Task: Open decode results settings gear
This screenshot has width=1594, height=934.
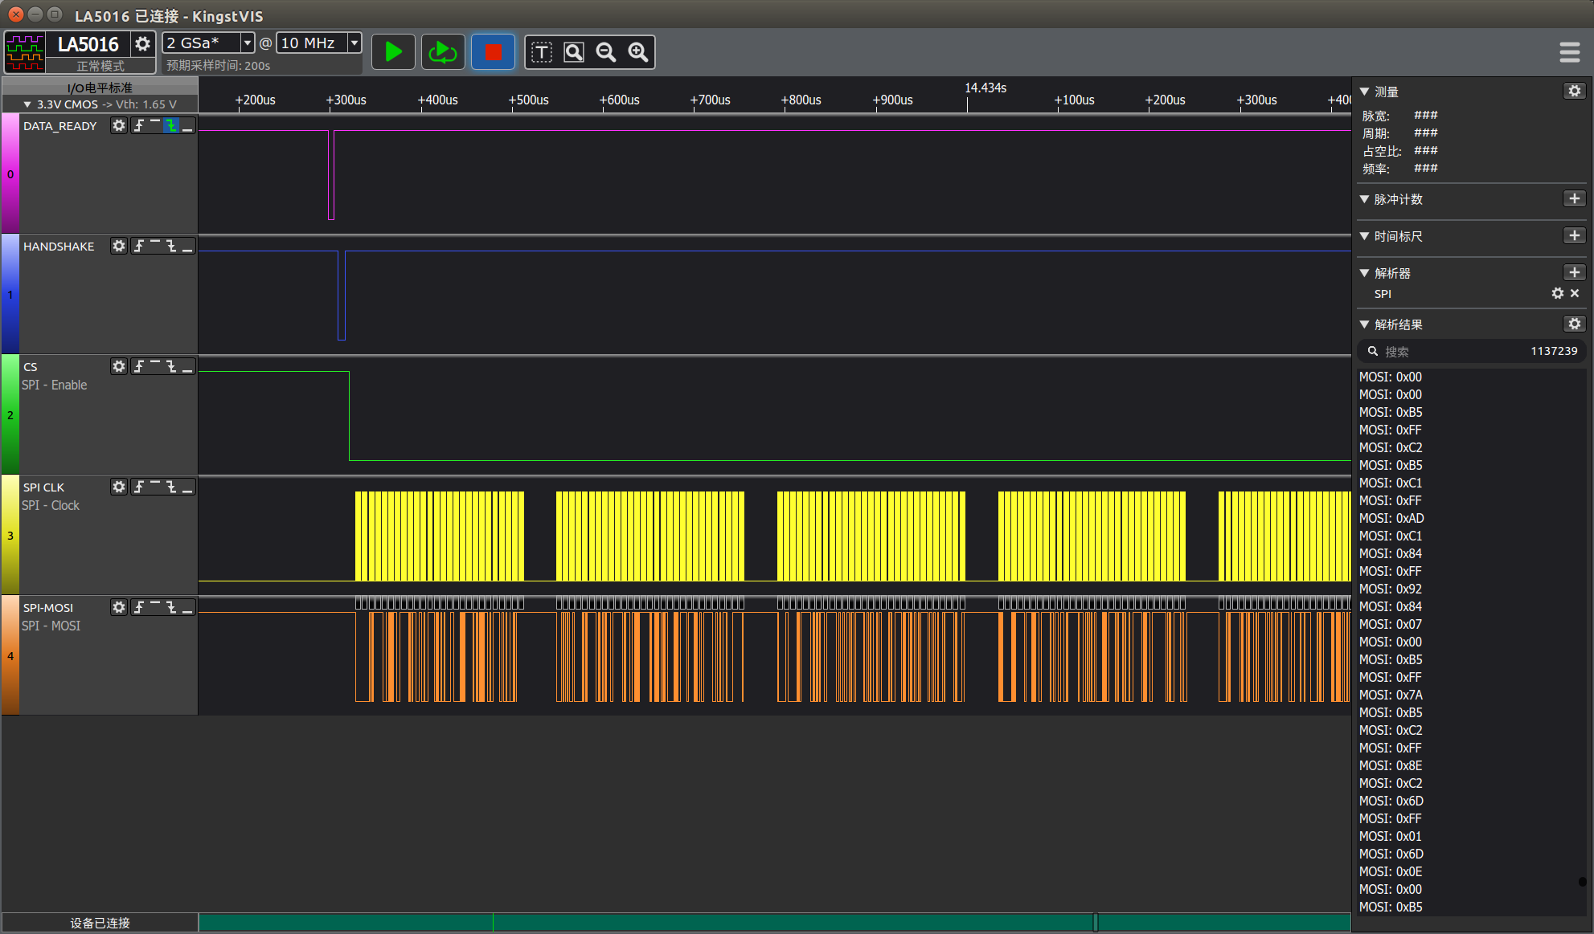Action: click(1574, 324)
